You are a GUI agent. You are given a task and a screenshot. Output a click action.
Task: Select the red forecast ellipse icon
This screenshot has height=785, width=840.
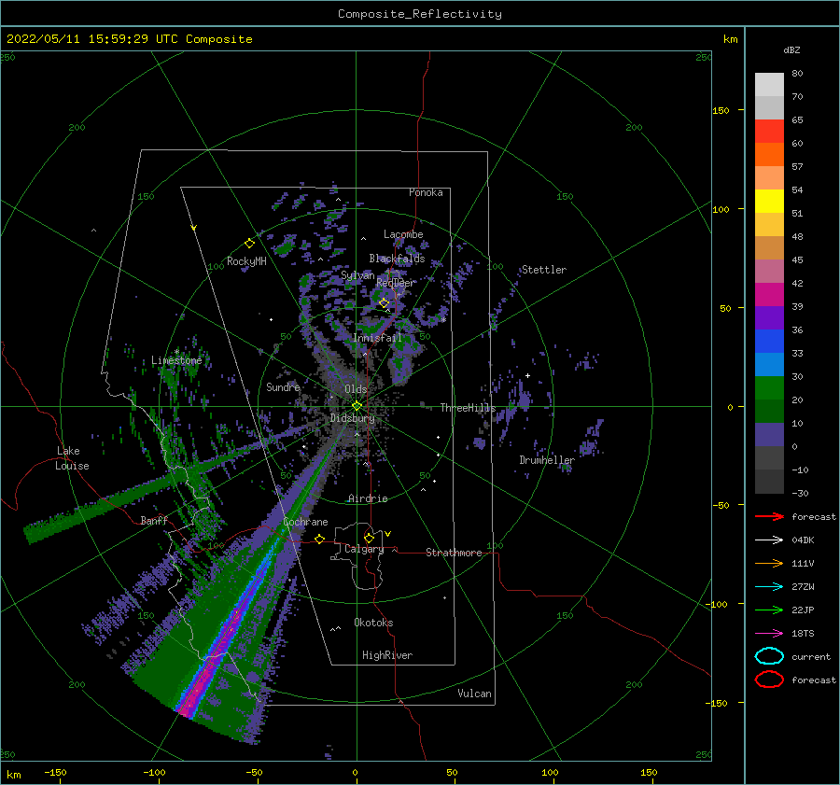(x=769, y=680)
